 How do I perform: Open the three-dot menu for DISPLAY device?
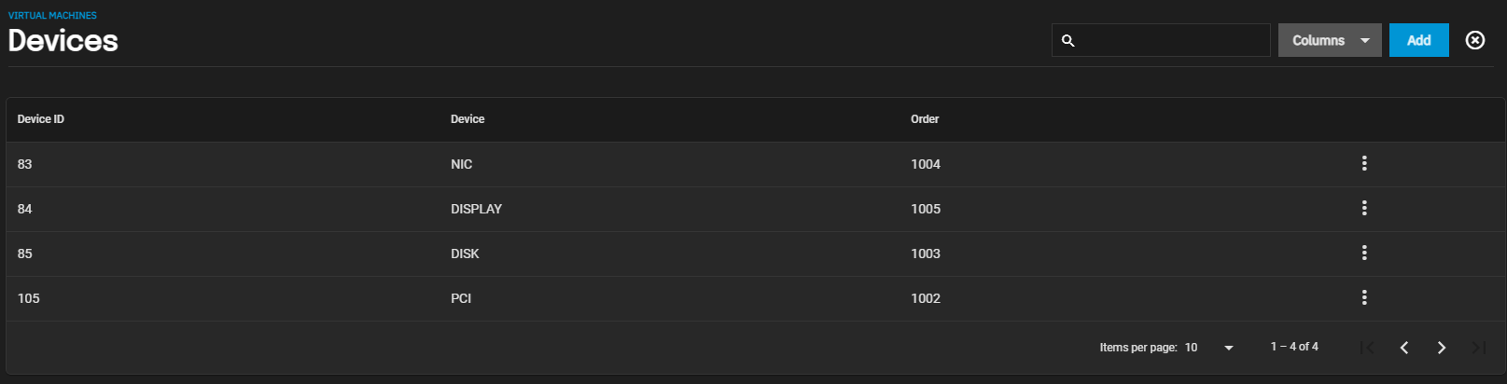[x=1364, y=209]
